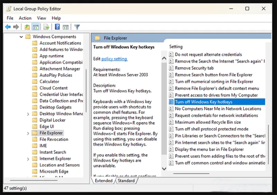Click policy icon beside Maximum allowed Recycle Bin size
This screenshot has height=195, width=277.
click(x=171, y=122)
